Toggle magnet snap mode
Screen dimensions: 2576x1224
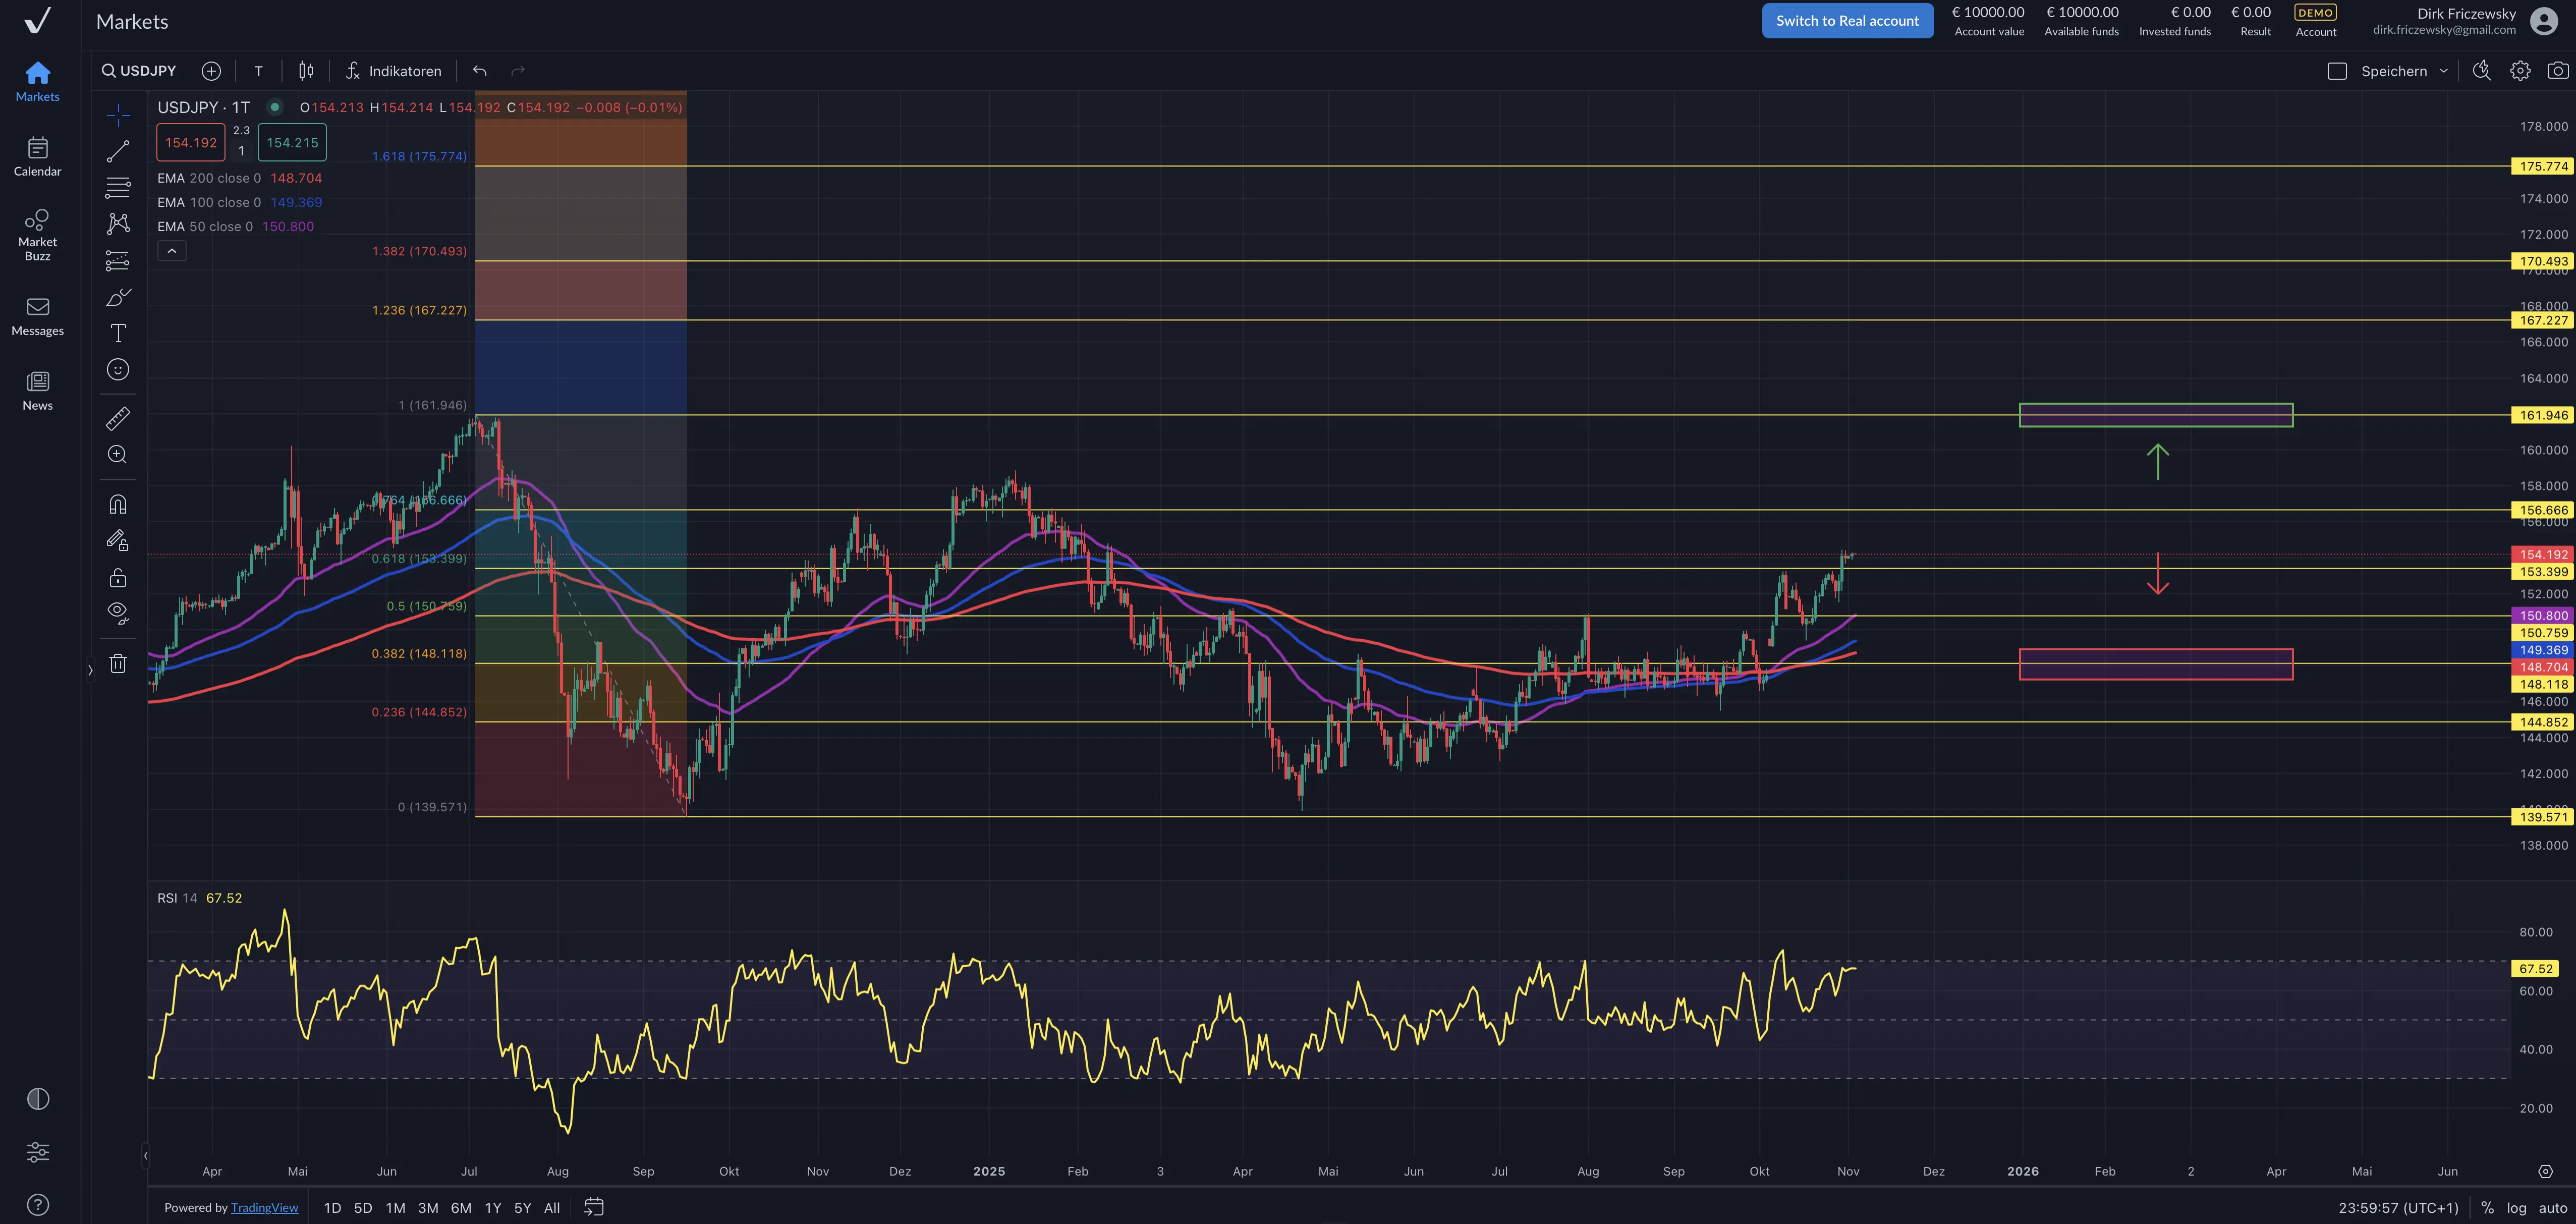(x=117, y=504)
